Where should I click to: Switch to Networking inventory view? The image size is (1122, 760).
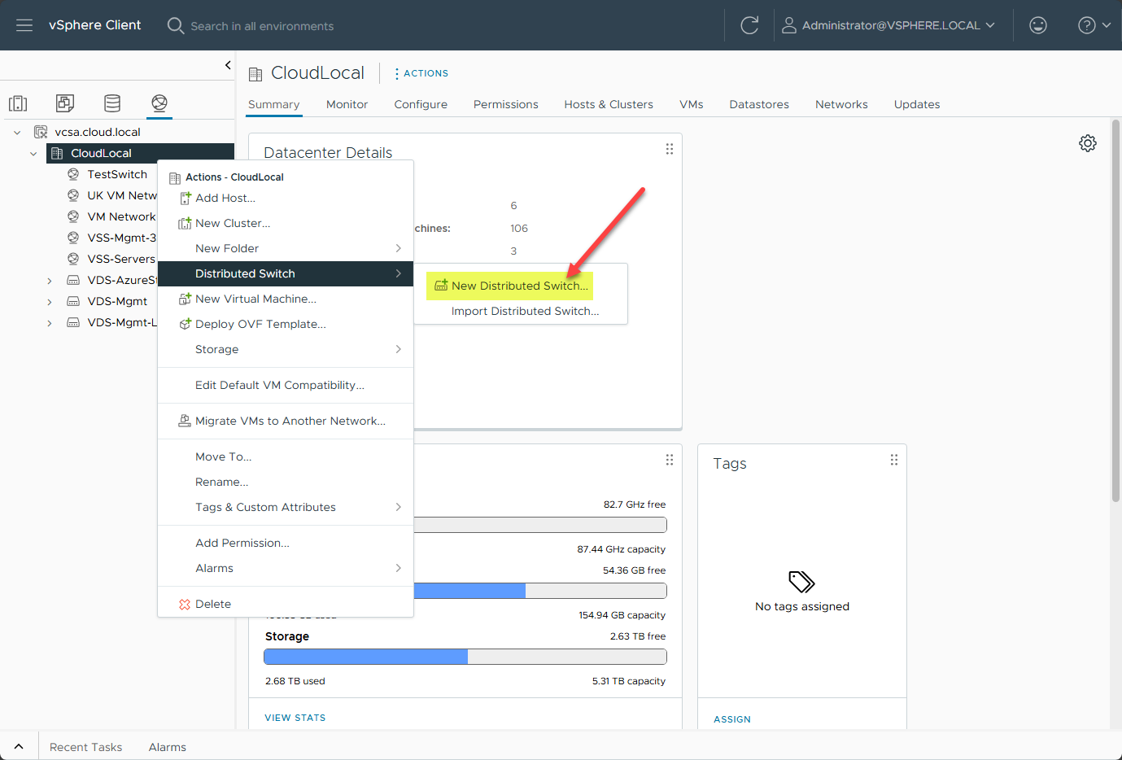(159, 103)
